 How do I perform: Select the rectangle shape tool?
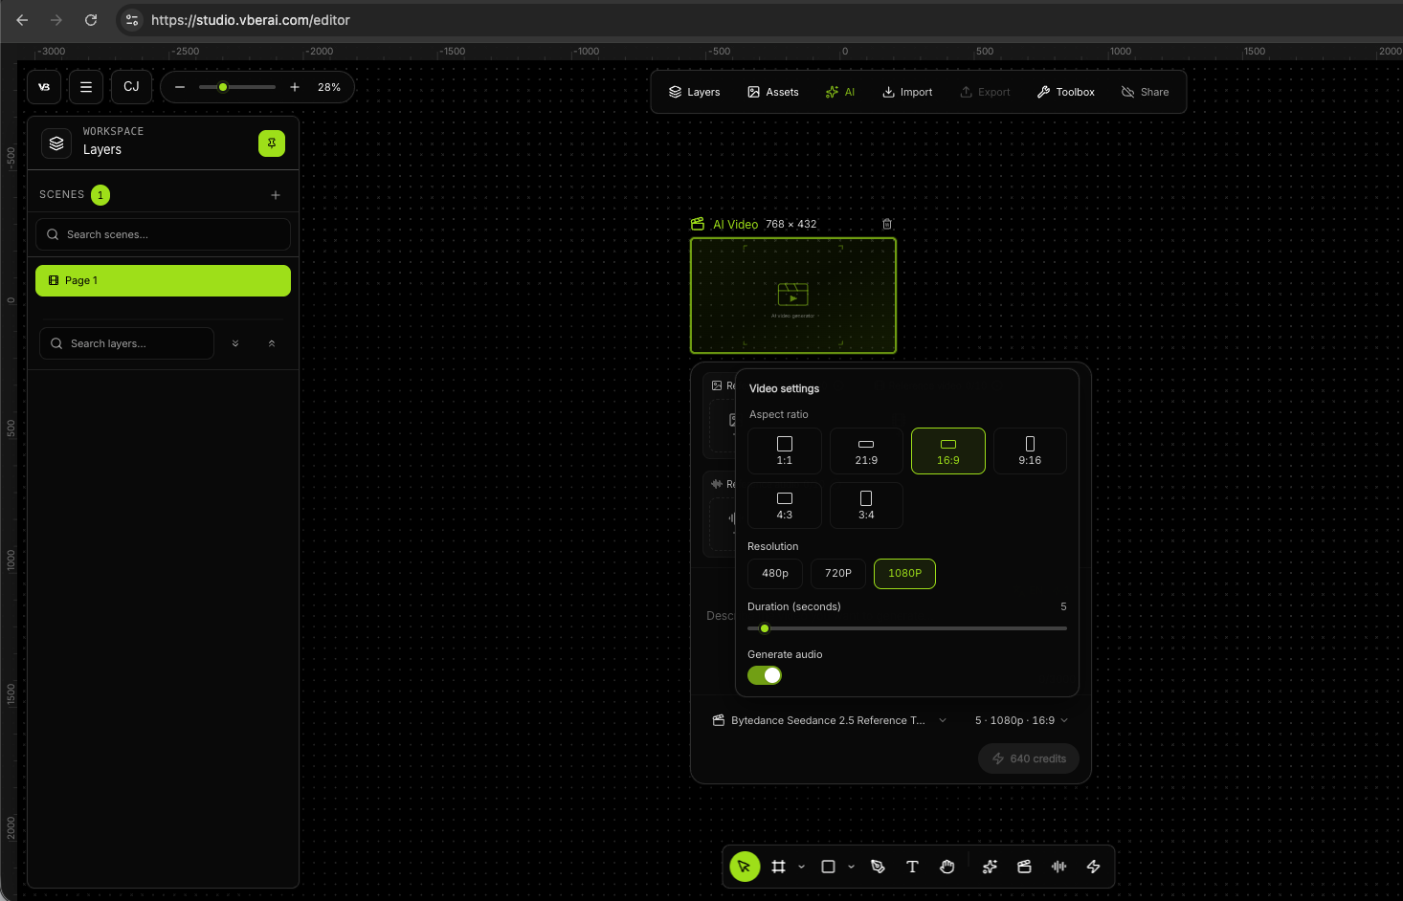tap(829, 867)
